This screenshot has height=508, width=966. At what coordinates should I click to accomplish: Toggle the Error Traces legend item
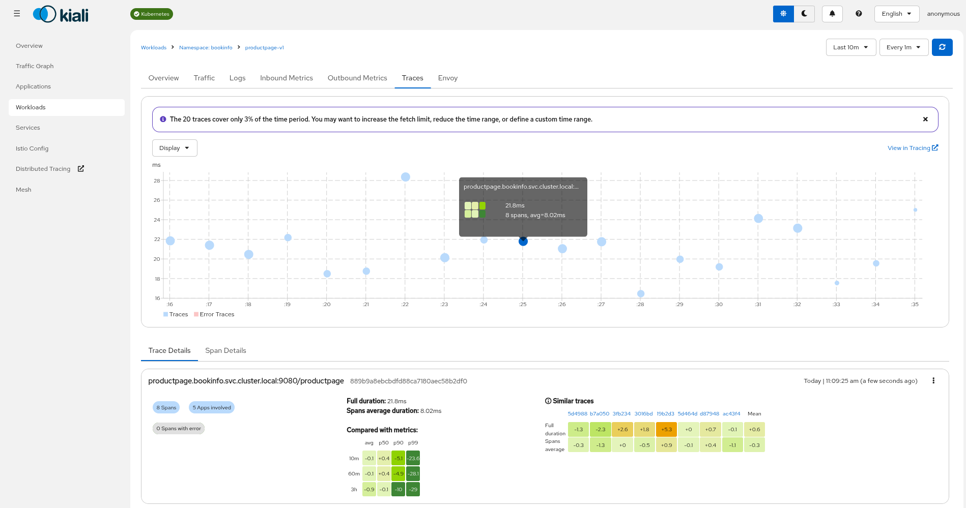(214, 314)
